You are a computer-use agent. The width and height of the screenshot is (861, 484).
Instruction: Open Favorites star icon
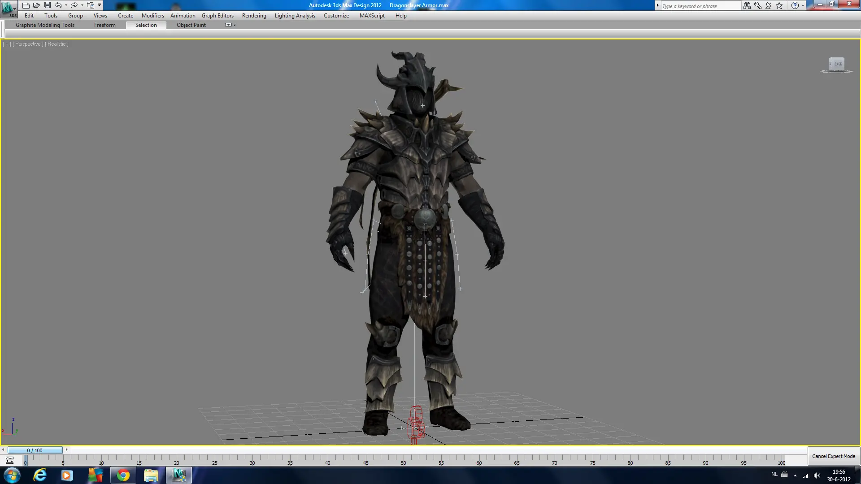(x=779, y=6)
